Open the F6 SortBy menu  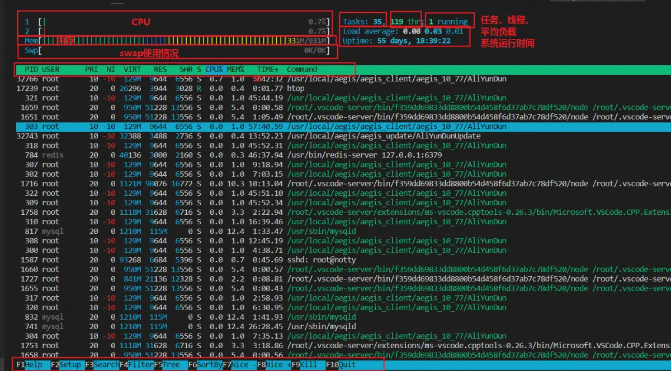(205, 364)
